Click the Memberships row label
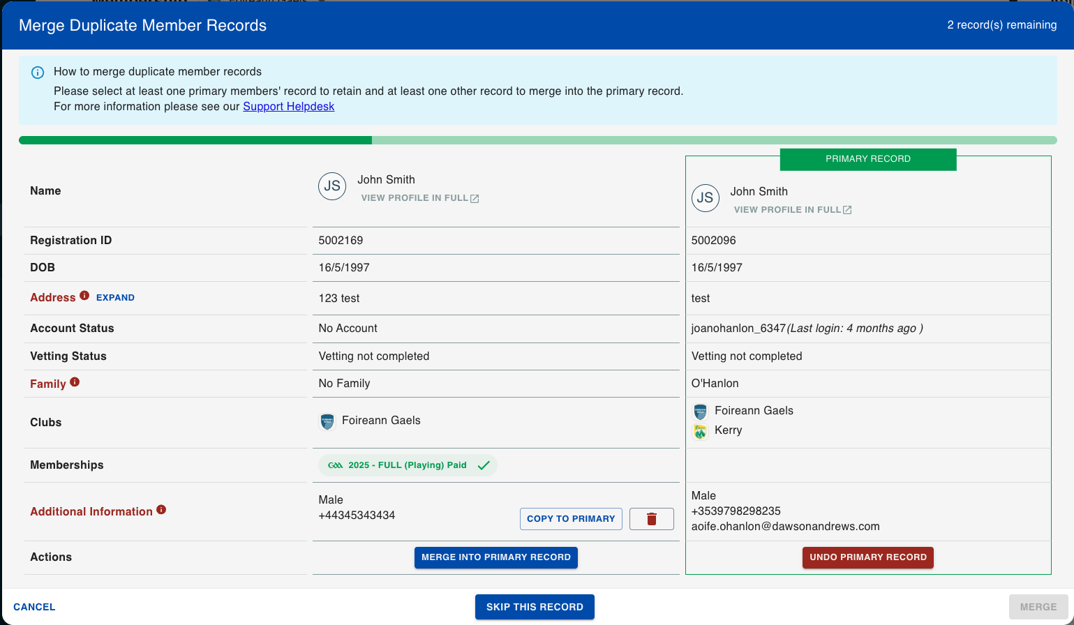 click(x=67, y=465)
